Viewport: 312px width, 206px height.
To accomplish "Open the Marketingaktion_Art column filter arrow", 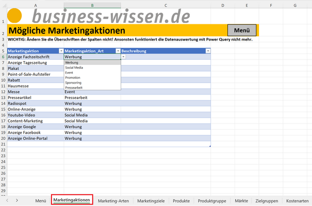I will coord(118,51).
